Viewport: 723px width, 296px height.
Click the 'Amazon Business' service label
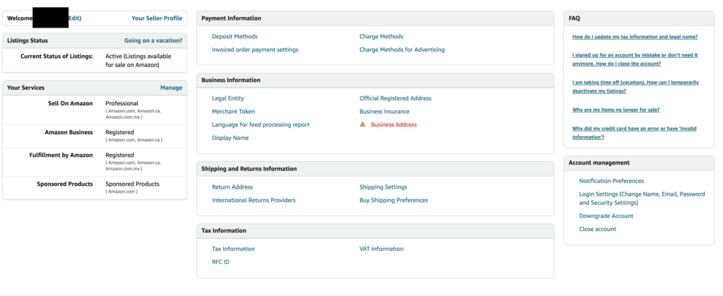click(68, 132)
